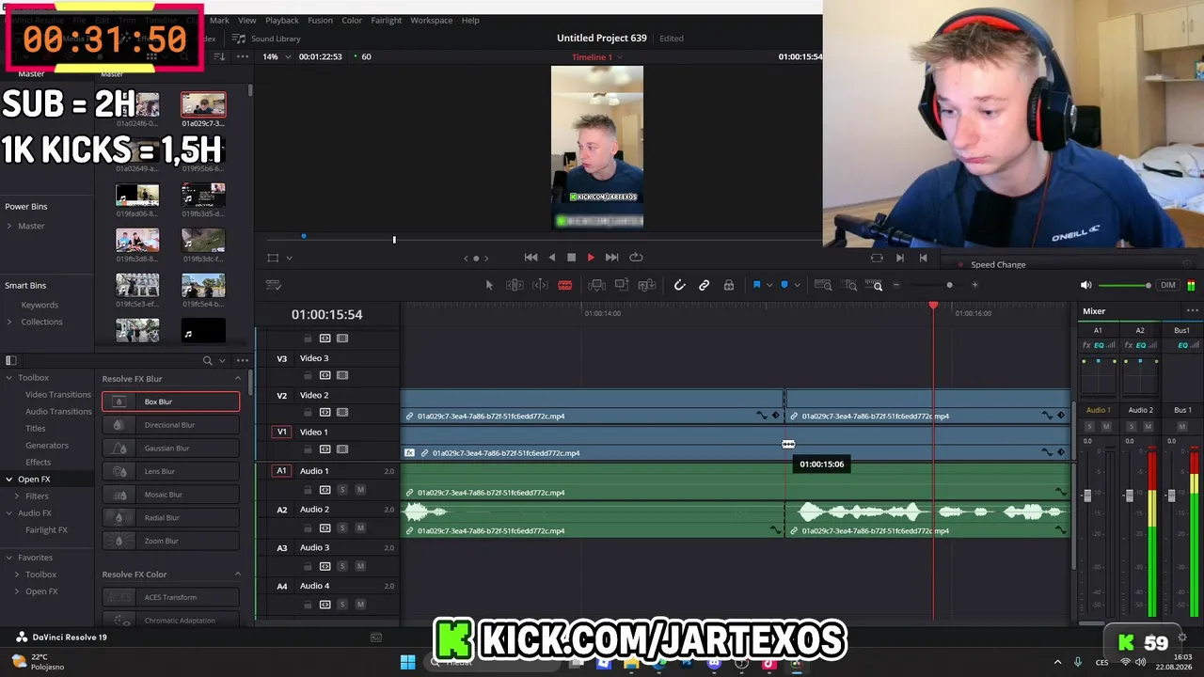Image resolution: width=1204 pixels, height=677 pixels.
Task: Click the Position Lock icon in timeline toolbar
Action: tap(729, 285)
